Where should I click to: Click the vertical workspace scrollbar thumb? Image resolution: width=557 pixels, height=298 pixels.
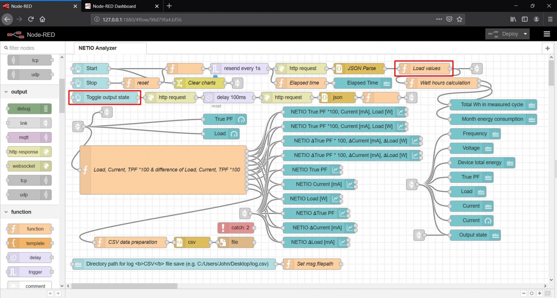pos(551,73)
